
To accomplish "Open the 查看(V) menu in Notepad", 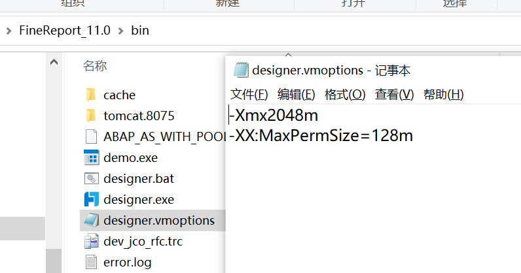I will [x=394, y=95].
